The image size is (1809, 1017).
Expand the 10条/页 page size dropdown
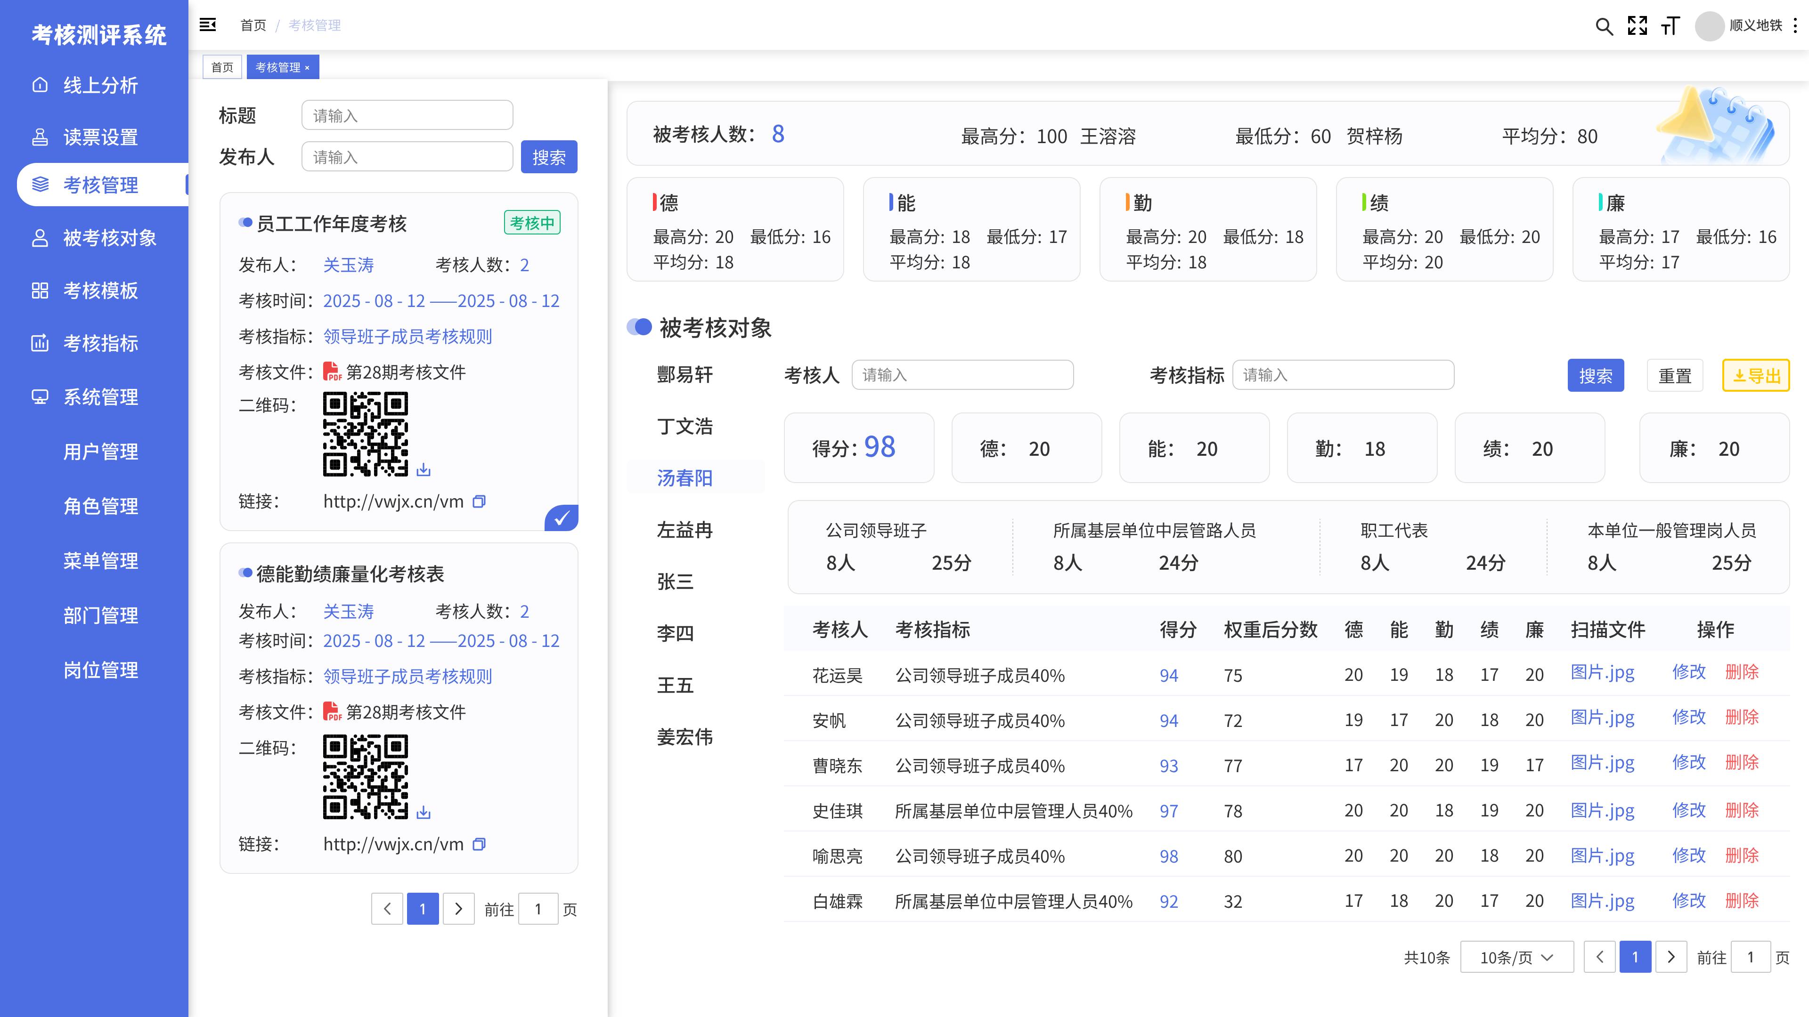click(x=1516, y=957)
